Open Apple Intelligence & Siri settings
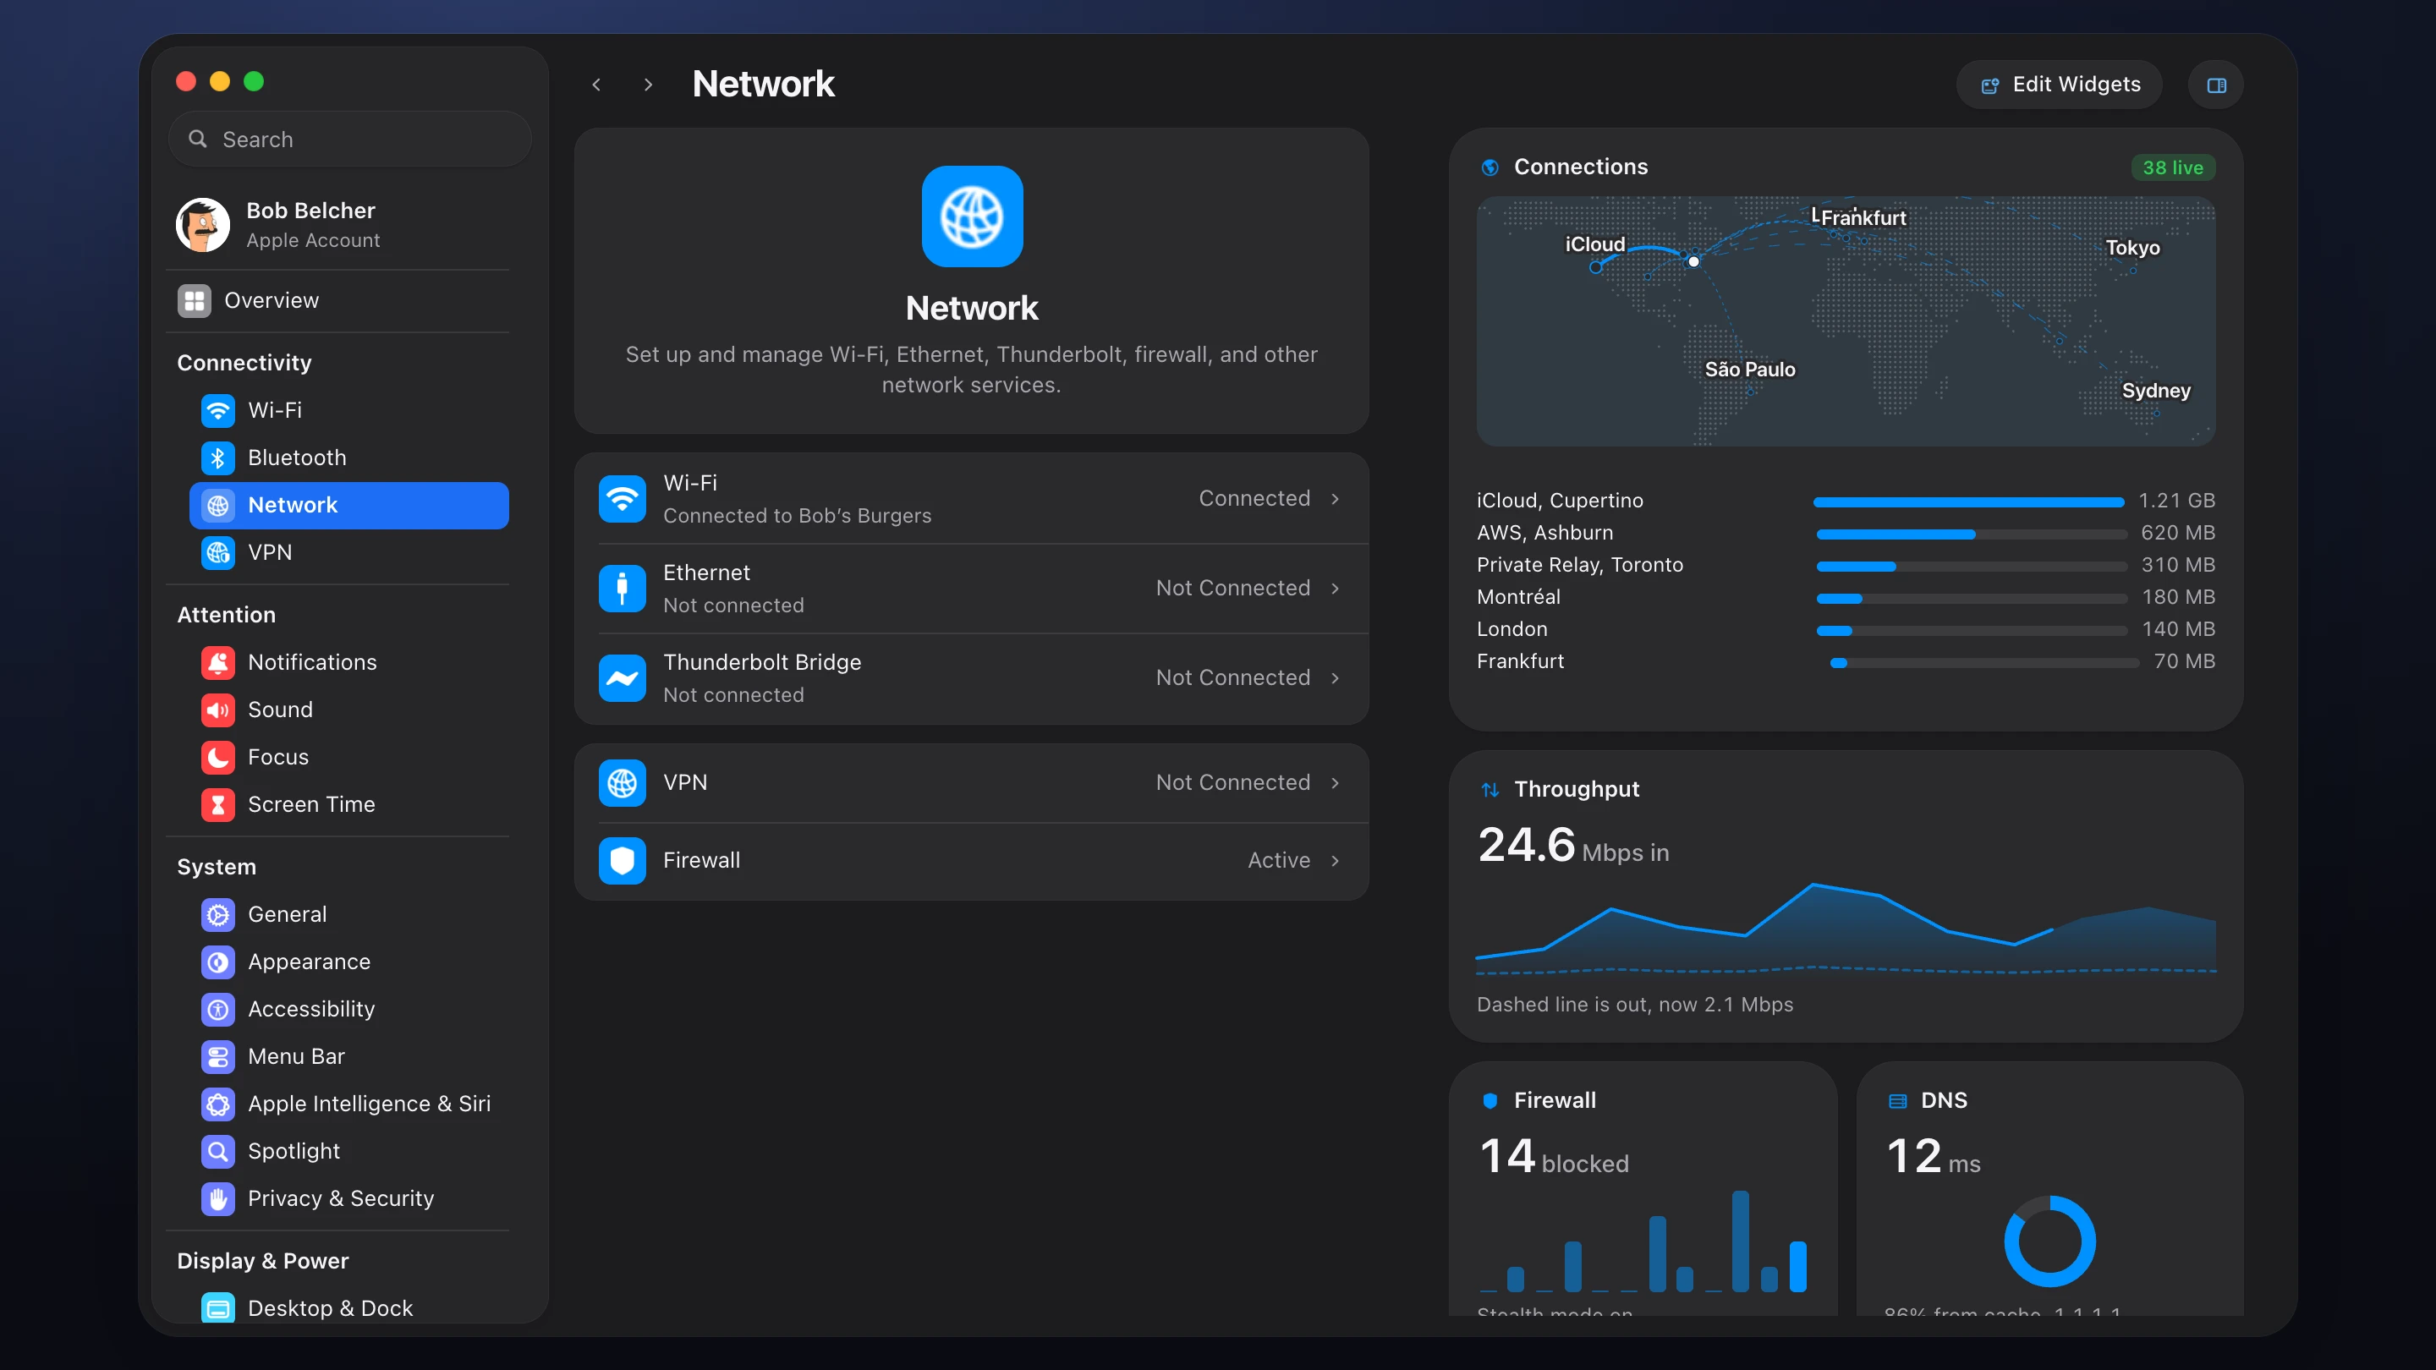The image size is (2436, 1370). coord(348,1104)
